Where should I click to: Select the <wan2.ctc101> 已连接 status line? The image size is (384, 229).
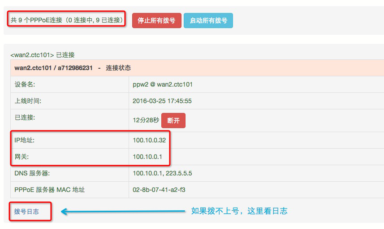(43, 55)
